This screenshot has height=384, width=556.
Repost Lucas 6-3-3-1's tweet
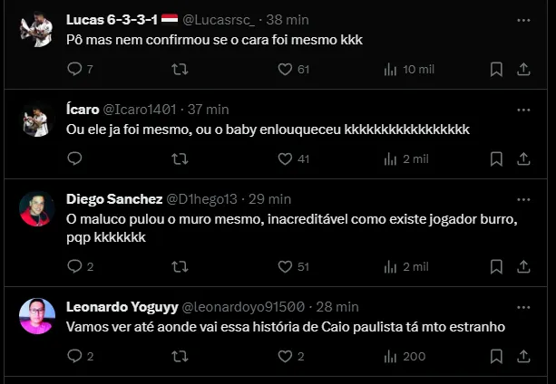180,69
